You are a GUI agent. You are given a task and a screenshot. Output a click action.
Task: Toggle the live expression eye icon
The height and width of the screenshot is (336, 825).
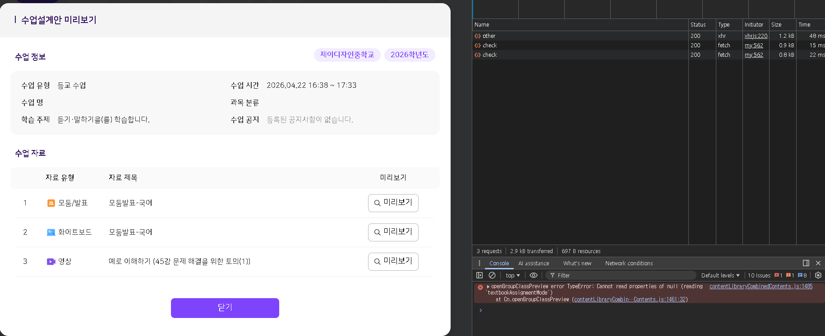534,275
